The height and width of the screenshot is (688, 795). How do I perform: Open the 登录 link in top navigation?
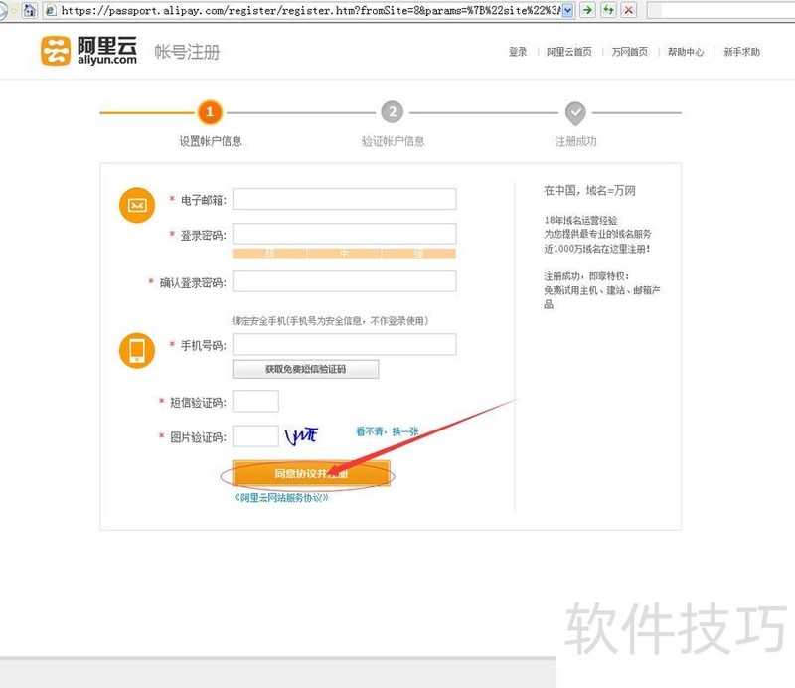518,52
